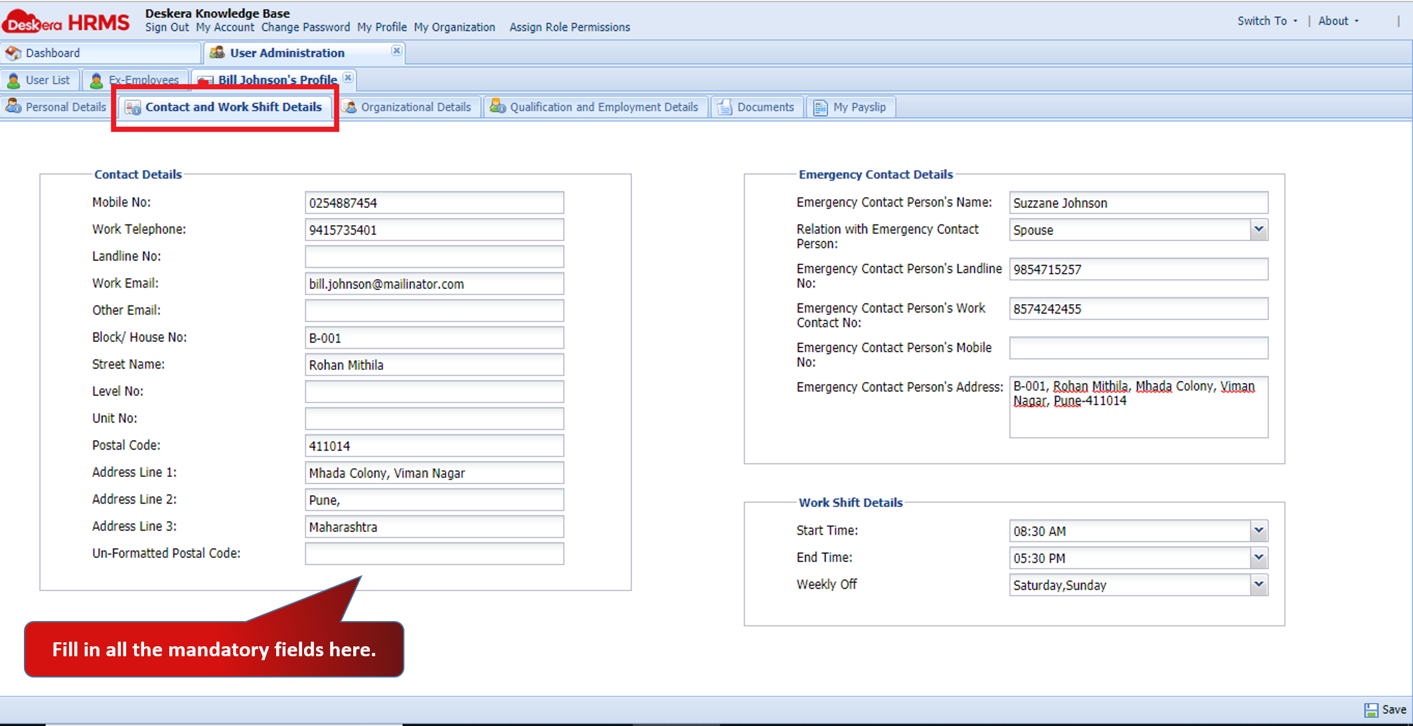
Task: Click the Mobile No field
Action: point(434,203)
